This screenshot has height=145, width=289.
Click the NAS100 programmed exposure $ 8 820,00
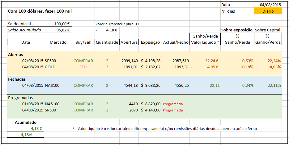pyautogui.click(x=151, y=104)
